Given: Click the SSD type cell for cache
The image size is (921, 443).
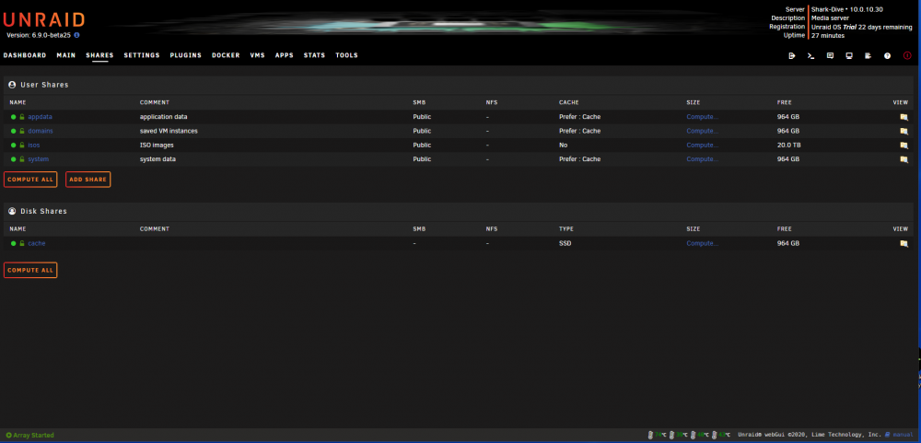Looking at the screenshot, I should [565, 243].
